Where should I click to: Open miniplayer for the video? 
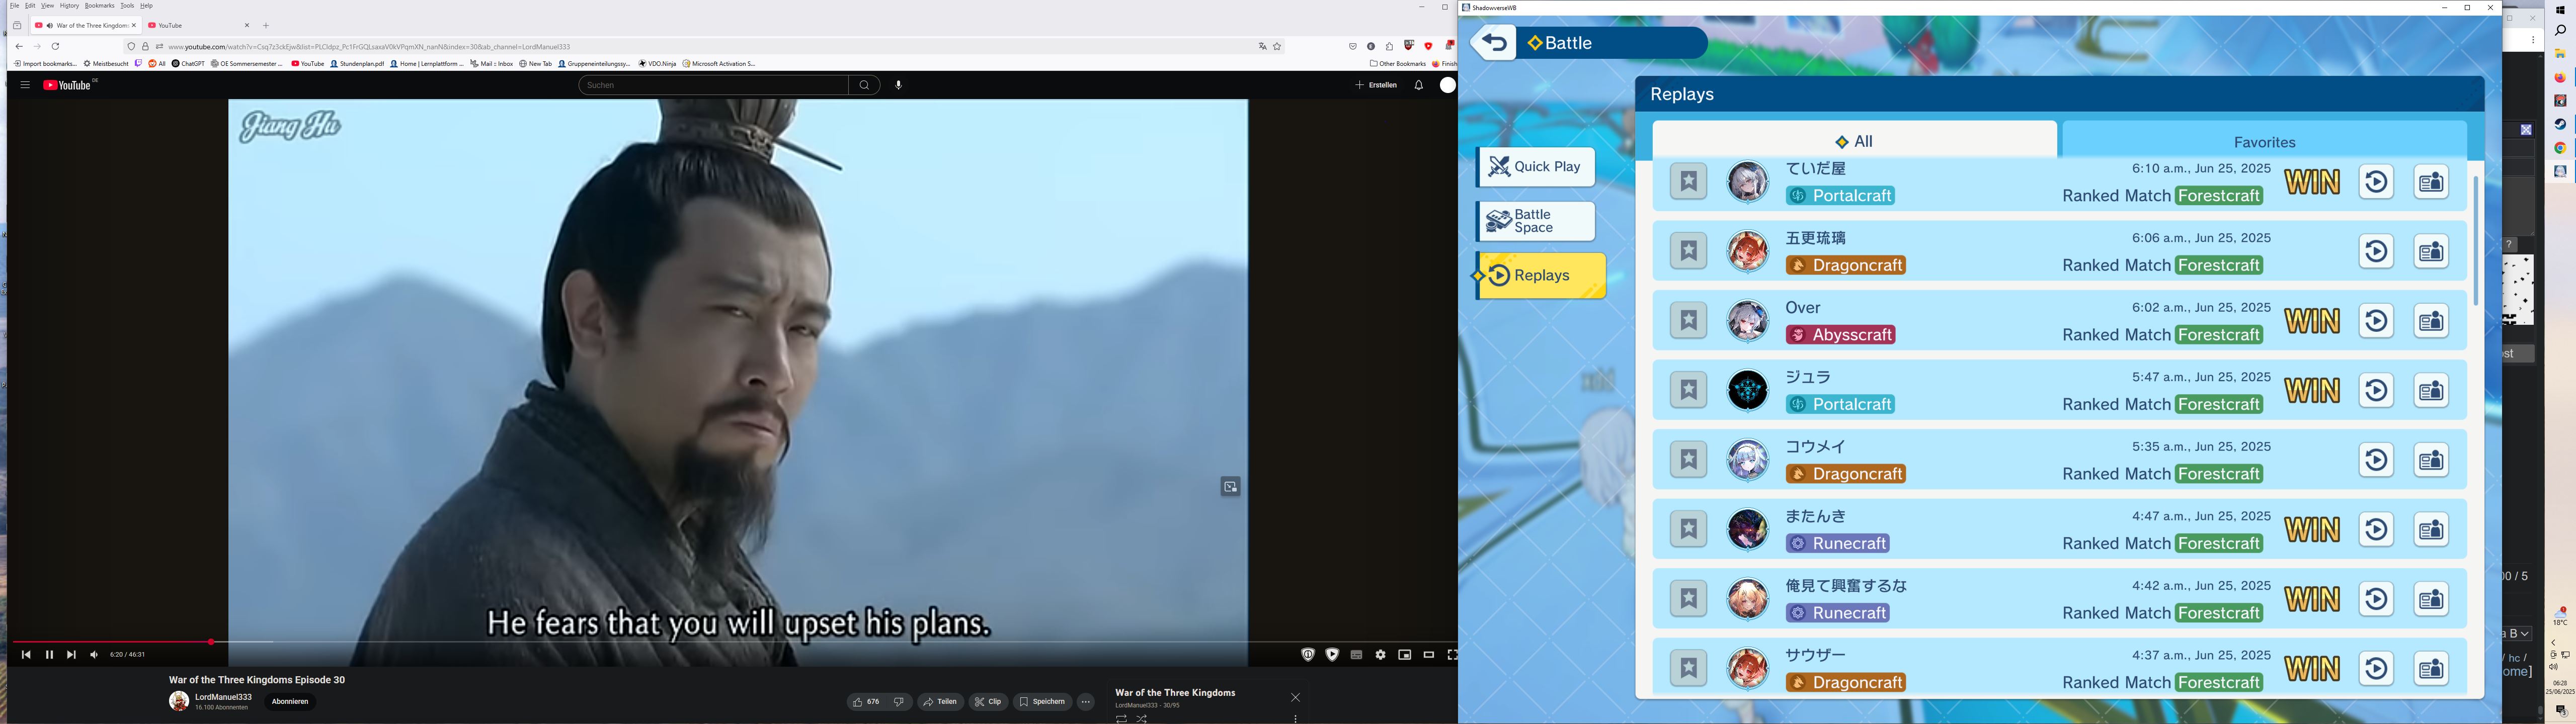coord(1404,655)
